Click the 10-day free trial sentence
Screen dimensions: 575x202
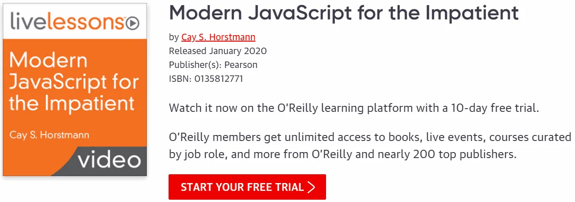point(354,109)
